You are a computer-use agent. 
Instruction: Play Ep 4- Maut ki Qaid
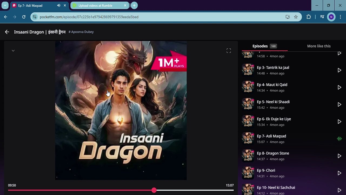click(339, 87)
